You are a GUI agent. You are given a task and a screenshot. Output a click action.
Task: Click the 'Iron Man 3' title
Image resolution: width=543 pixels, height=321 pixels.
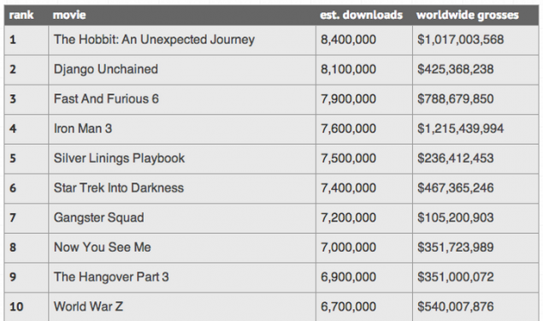83,128
